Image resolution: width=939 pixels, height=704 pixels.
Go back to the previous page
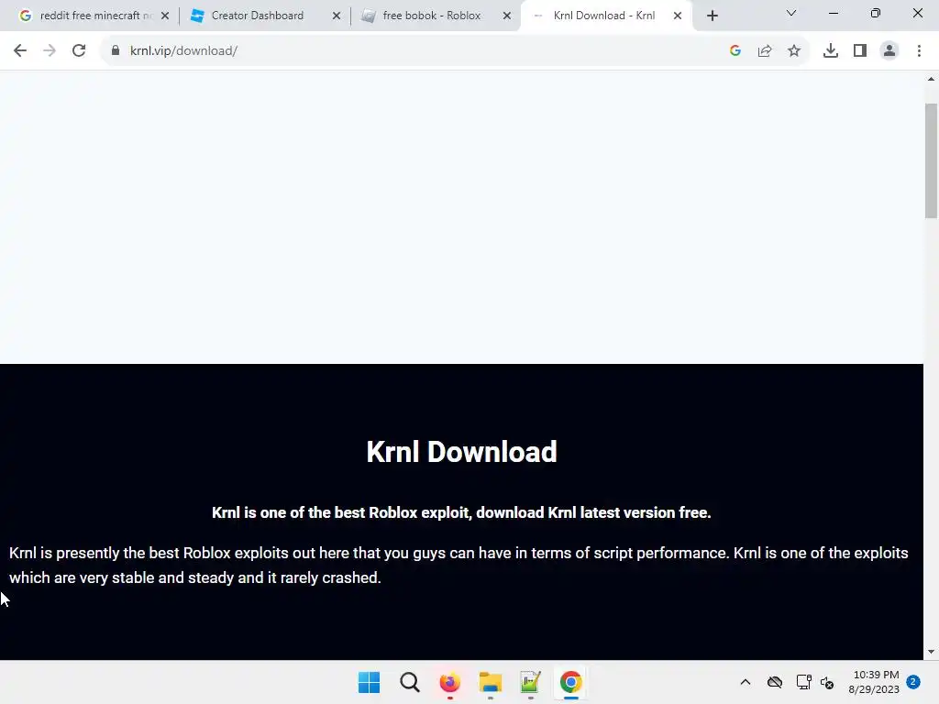[20, 51]
